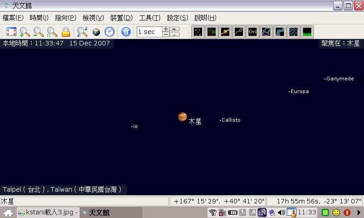Toggle the coordinate grid
Screen dimensions: 364x218
[x=293, y=32]
